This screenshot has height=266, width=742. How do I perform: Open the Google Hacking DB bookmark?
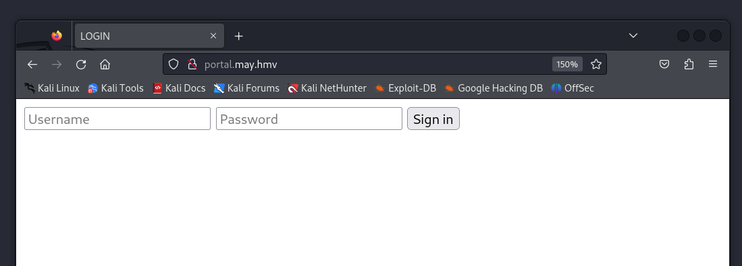pyautogui.click(x=494, y=88)
